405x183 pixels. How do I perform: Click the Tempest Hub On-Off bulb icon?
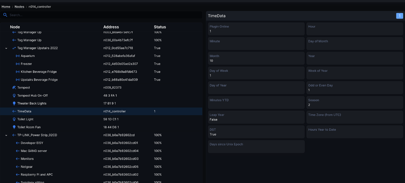14,96
